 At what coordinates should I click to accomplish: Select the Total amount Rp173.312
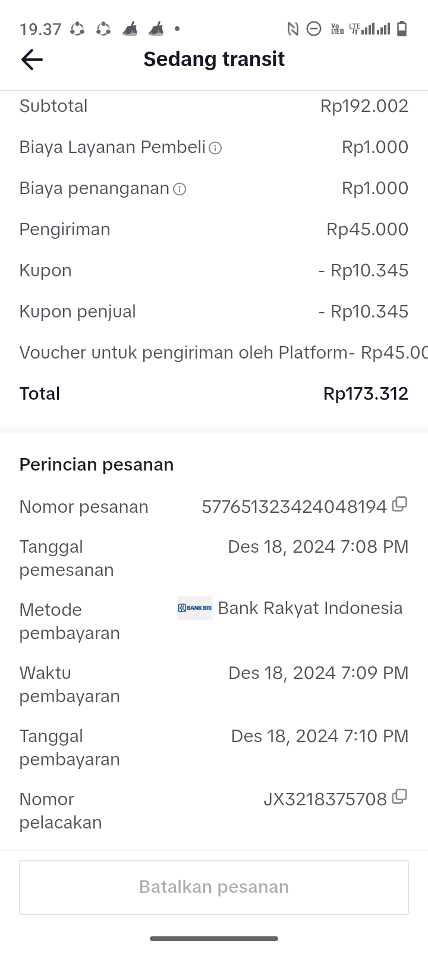point(366,394)
